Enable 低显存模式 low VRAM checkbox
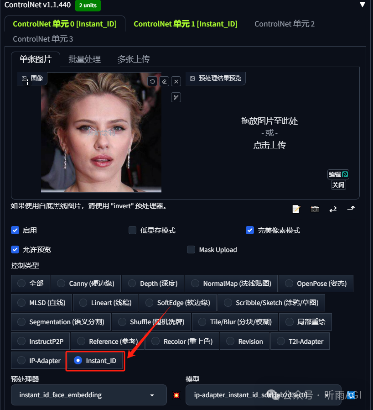The width and height of the screenshot is (373, 410). [x=132, y=231]
